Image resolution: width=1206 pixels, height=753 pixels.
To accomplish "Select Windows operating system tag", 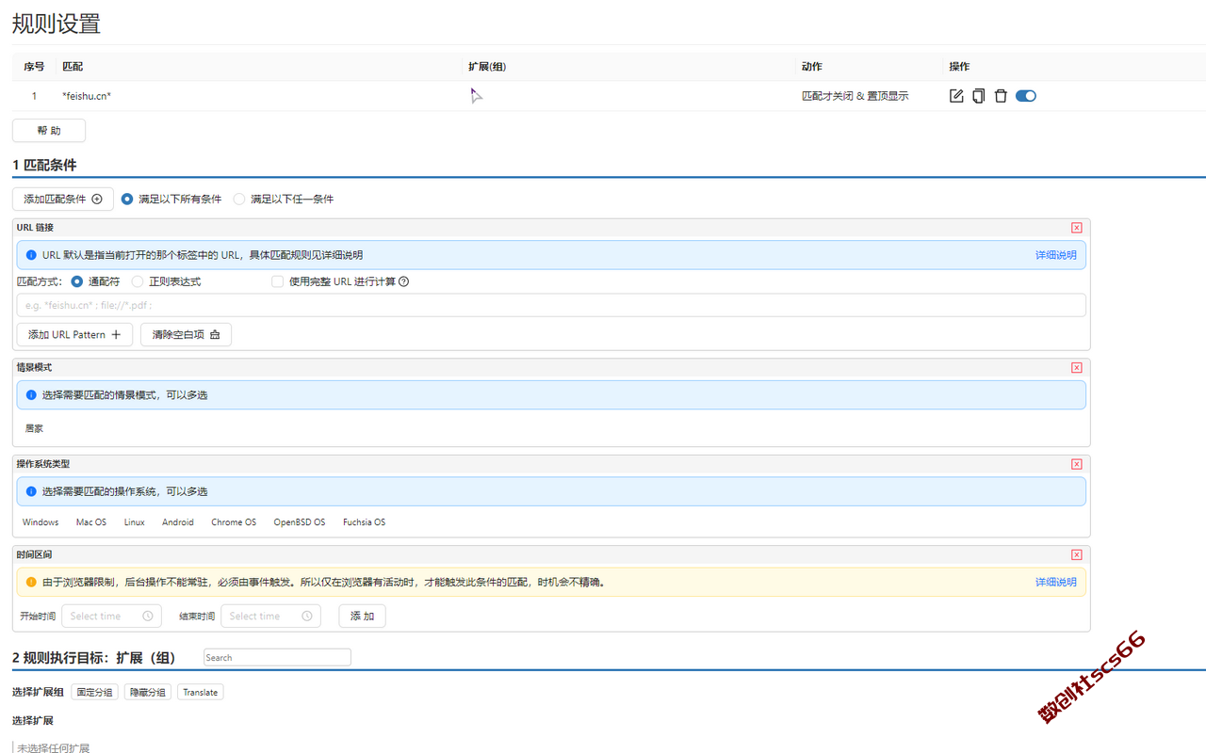I will click(41, 522).
